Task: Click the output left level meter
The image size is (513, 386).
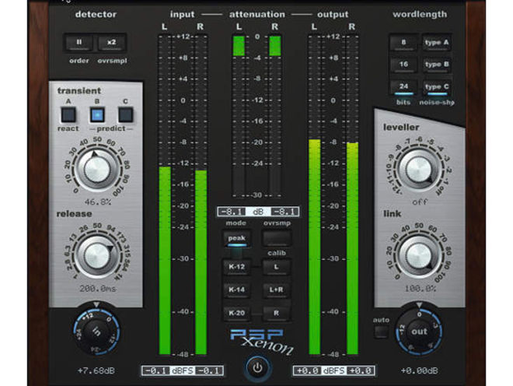Action: point(315,195)
